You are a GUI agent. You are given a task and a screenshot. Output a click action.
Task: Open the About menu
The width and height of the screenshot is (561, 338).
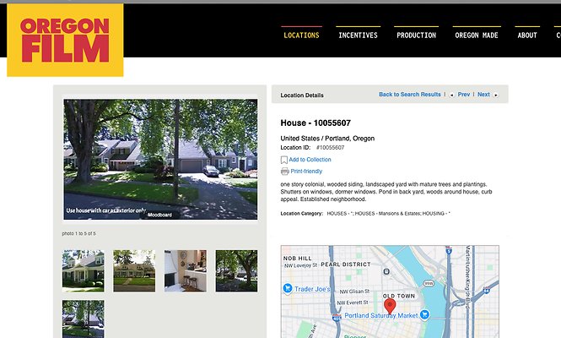coord(527,35)
